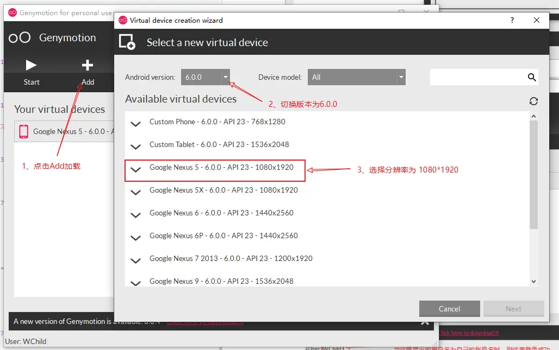Click the Genymotion logo in main window
Screen dimensions: 559x350
(20, 37)
